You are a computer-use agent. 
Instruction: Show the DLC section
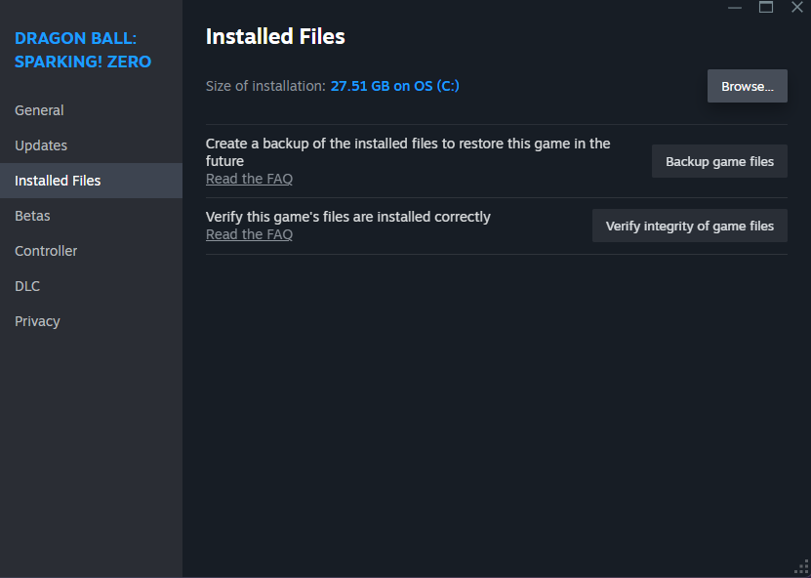(x=27, y=286)
